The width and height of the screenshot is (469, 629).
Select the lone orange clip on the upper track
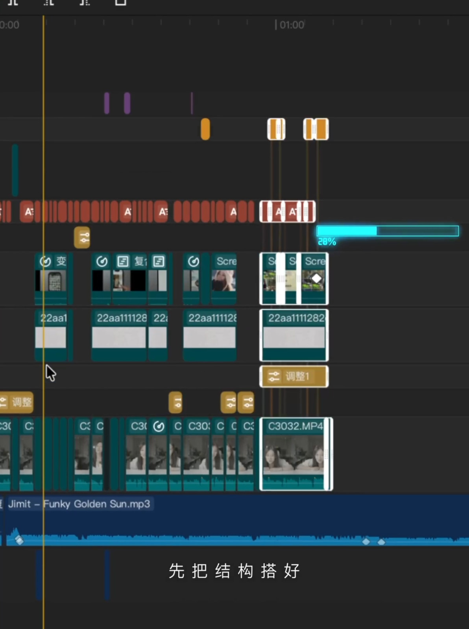point(205,129)
